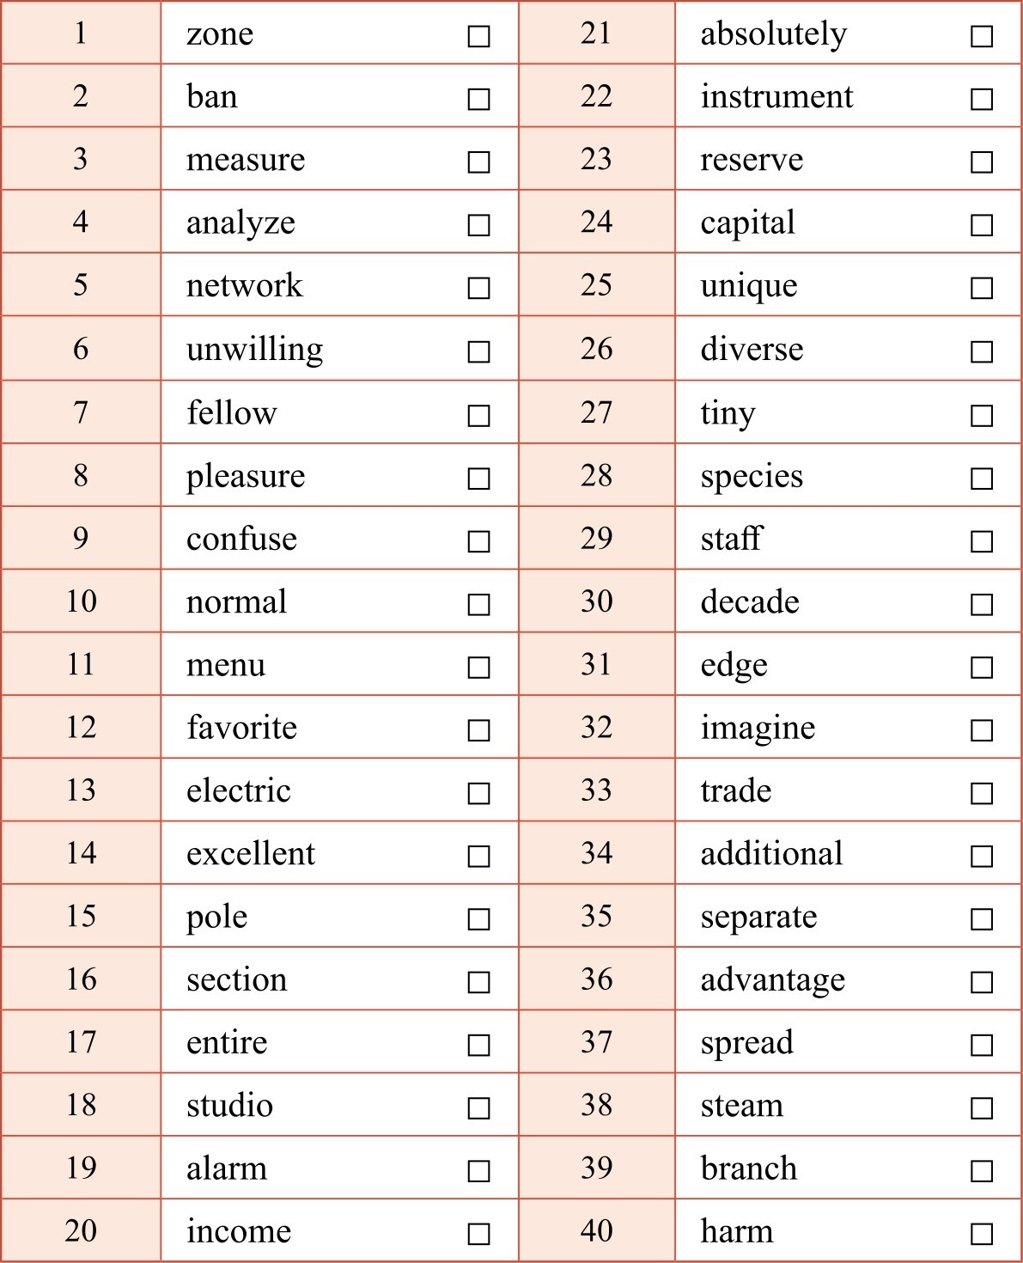Check the box next to zone
This screenshot has width=1023, height=1263.
478,36
